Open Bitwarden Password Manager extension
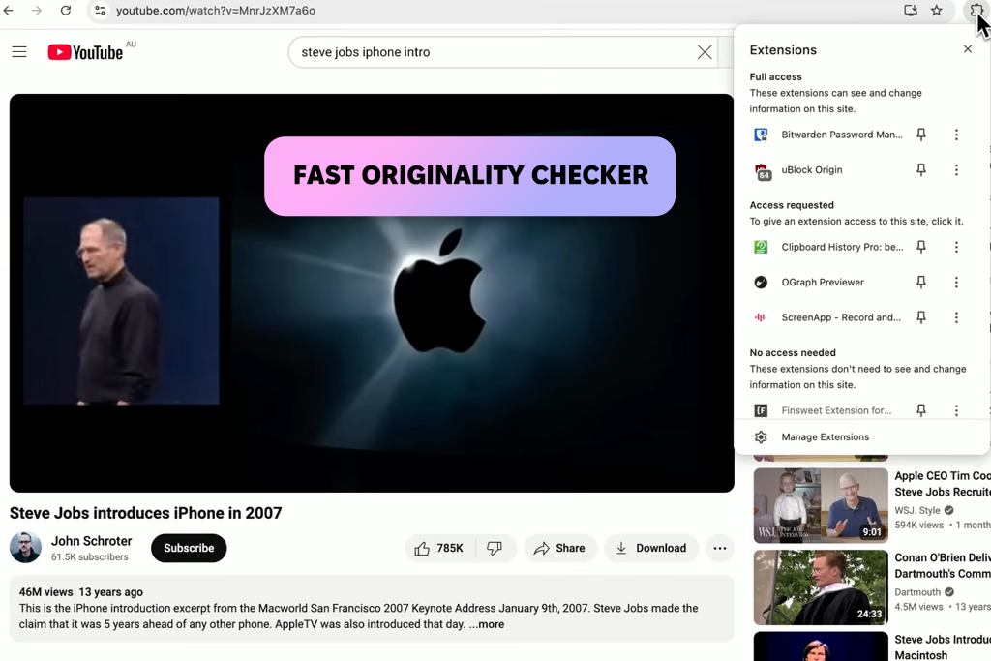 tap(841, 135)
